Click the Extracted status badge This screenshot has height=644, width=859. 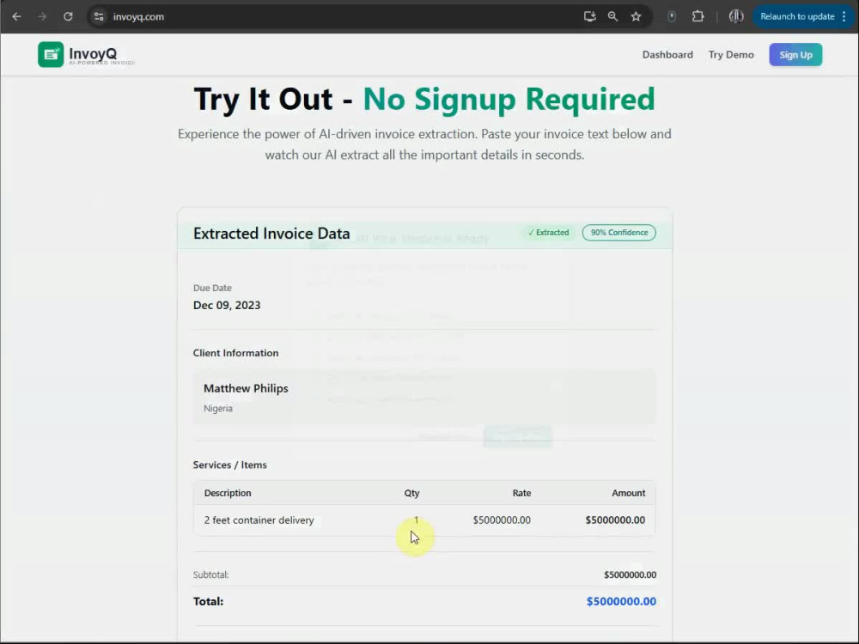tap(548, 232)
